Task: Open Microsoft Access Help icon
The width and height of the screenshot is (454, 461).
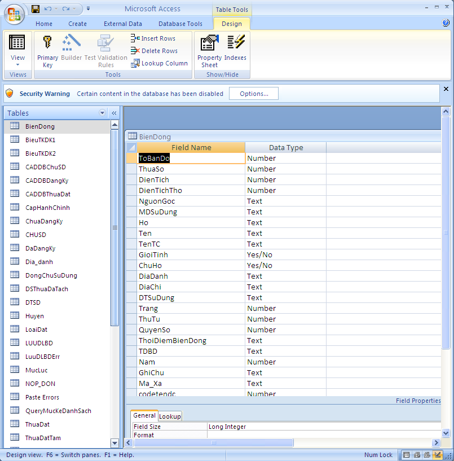Action: point(446,23)
